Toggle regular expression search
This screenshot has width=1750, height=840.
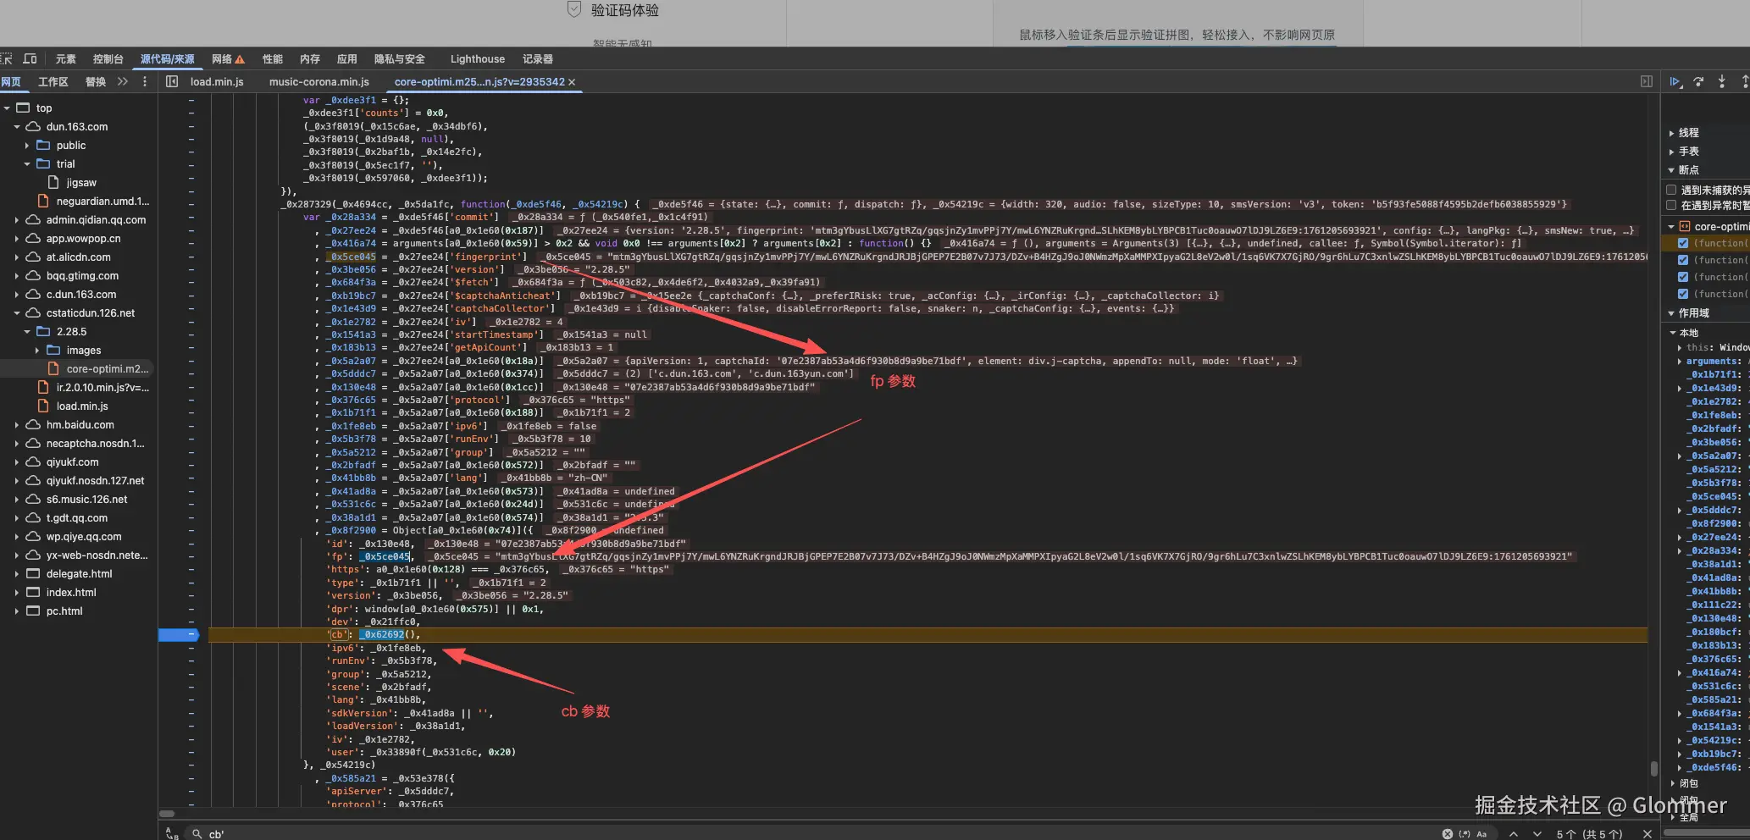click(x=1465, y=834)
